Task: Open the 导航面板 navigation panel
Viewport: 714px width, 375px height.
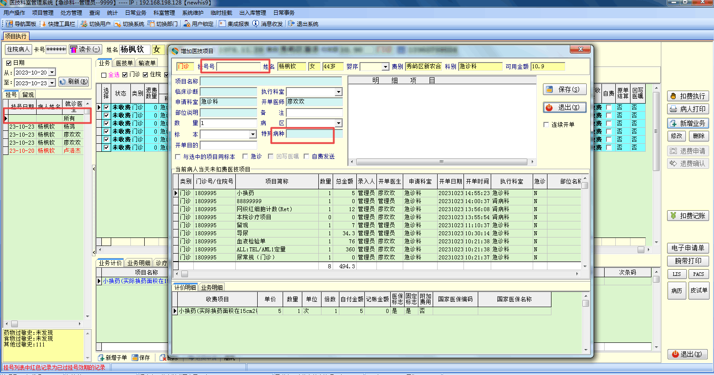Action: click(x=21, y=24)
